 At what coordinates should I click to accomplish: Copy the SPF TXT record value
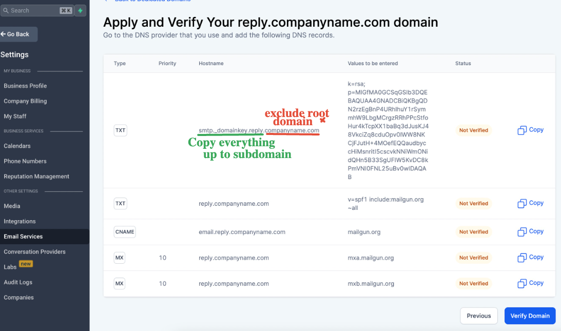[531, 203]
